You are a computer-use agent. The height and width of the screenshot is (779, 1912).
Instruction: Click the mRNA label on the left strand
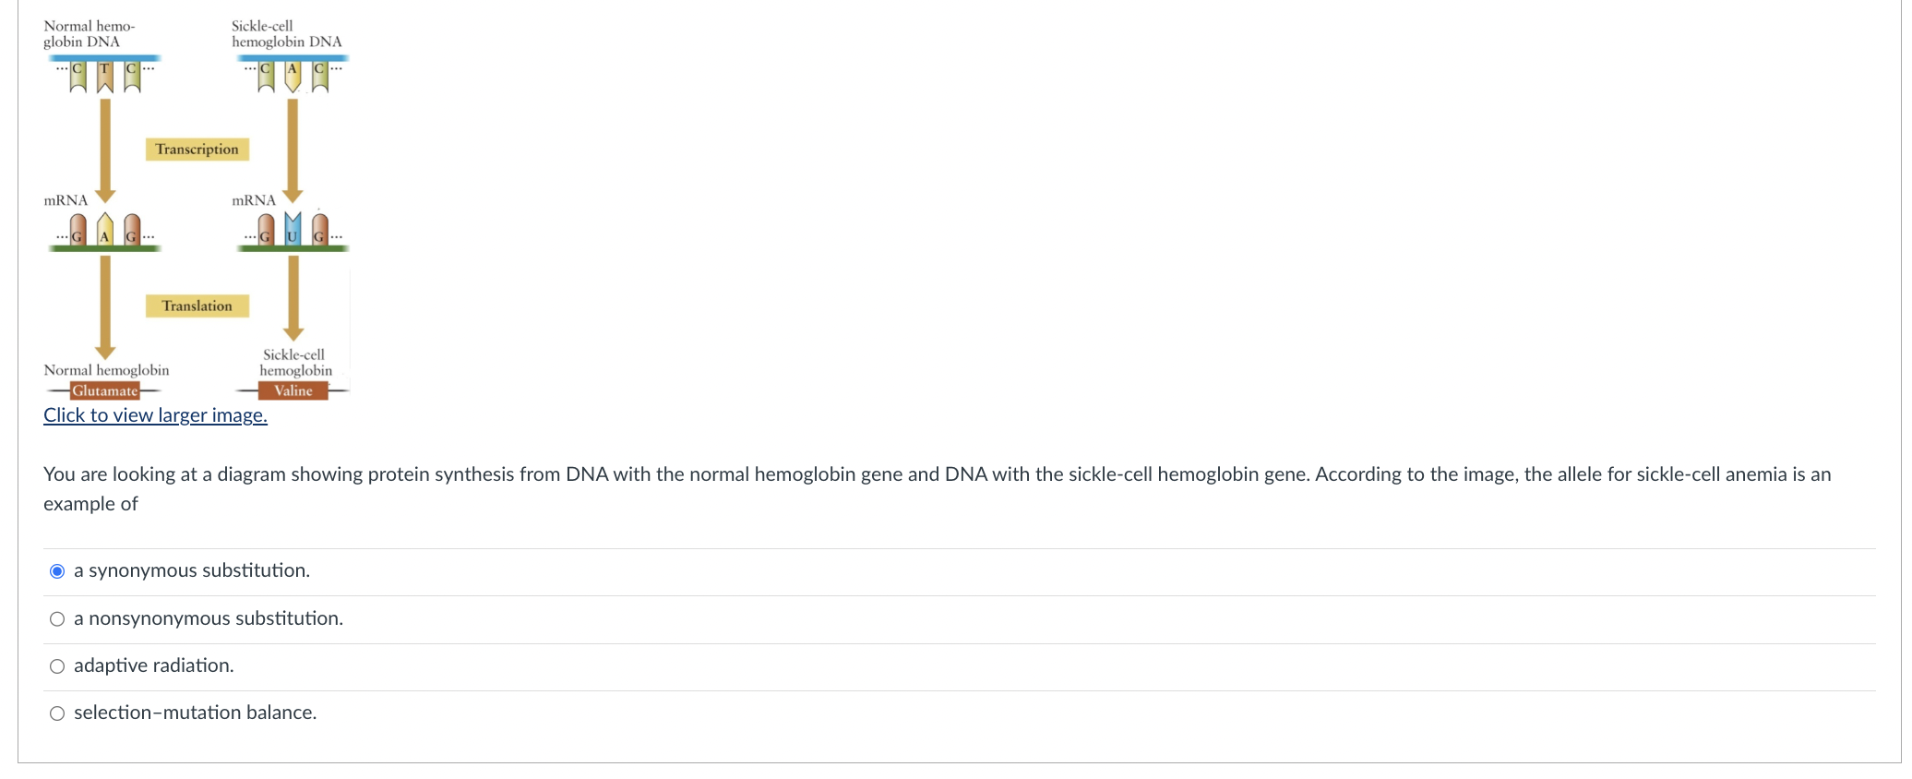(x=65, y=199)
